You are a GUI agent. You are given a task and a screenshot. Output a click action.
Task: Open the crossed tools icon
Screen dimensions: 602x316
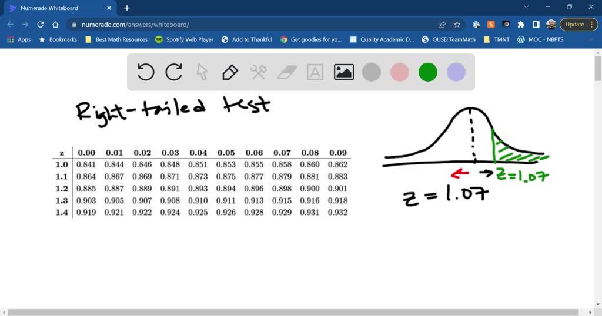tap(259, 72)
